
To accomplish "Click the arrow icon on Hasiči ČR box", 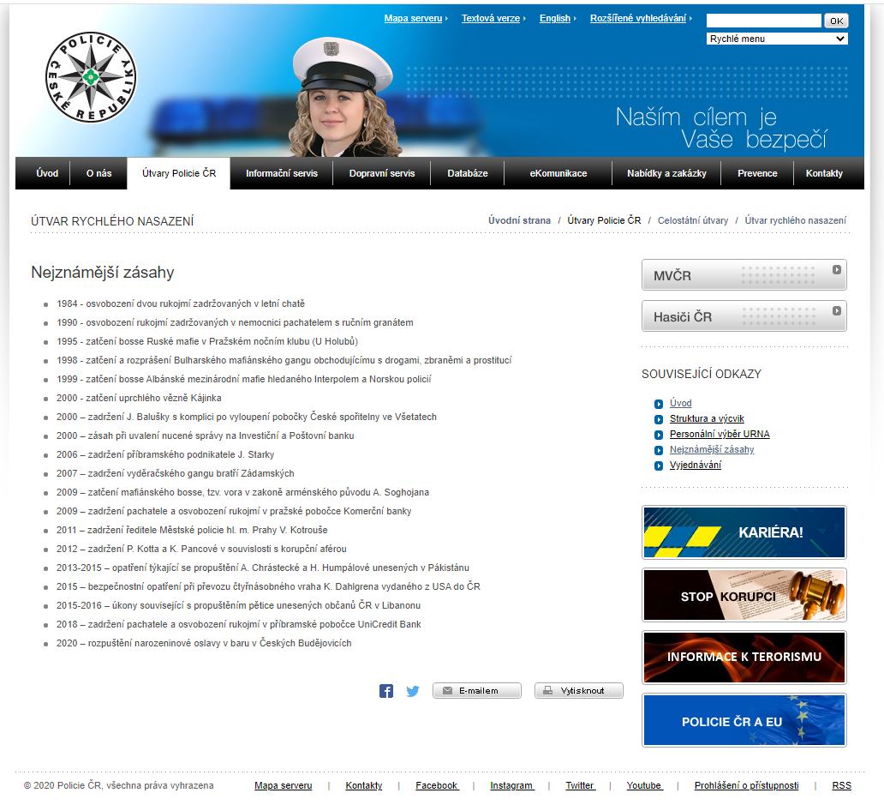I will (x=836, y=311).
